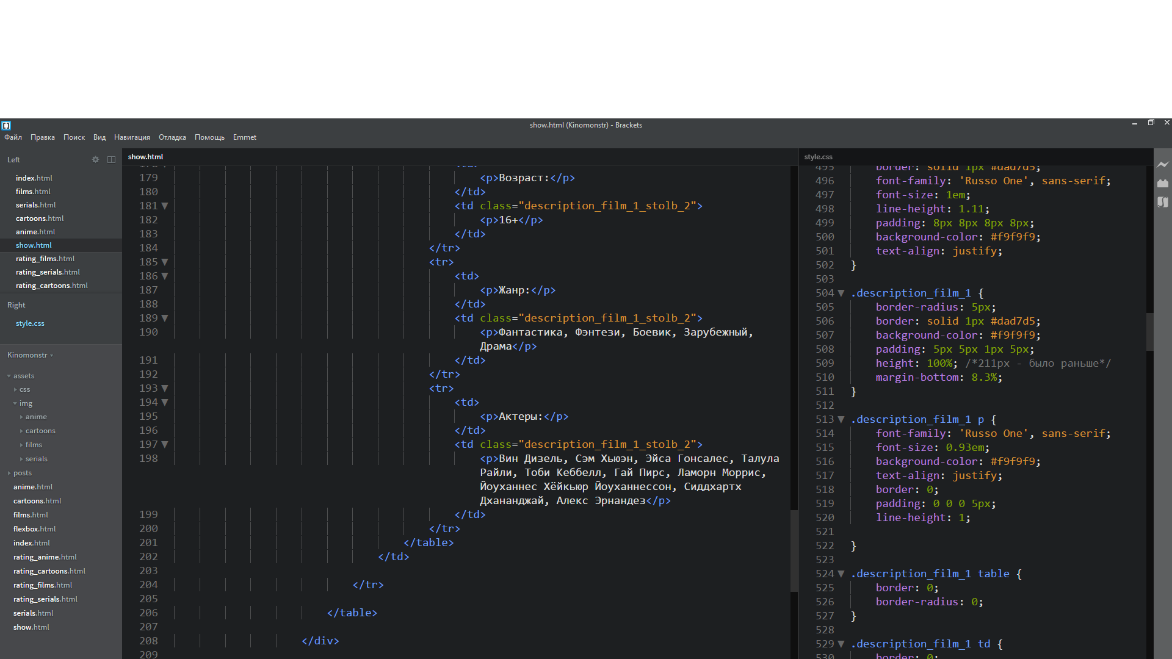The height and width of the screenshot is (659, 1172).
Task: Fold the tr block at line 193
Action: click(165, 388)
